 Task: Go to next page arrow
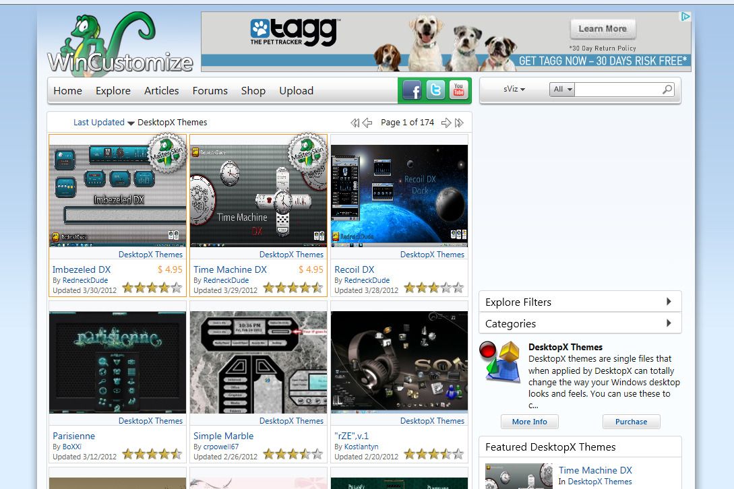pos(446,123)
